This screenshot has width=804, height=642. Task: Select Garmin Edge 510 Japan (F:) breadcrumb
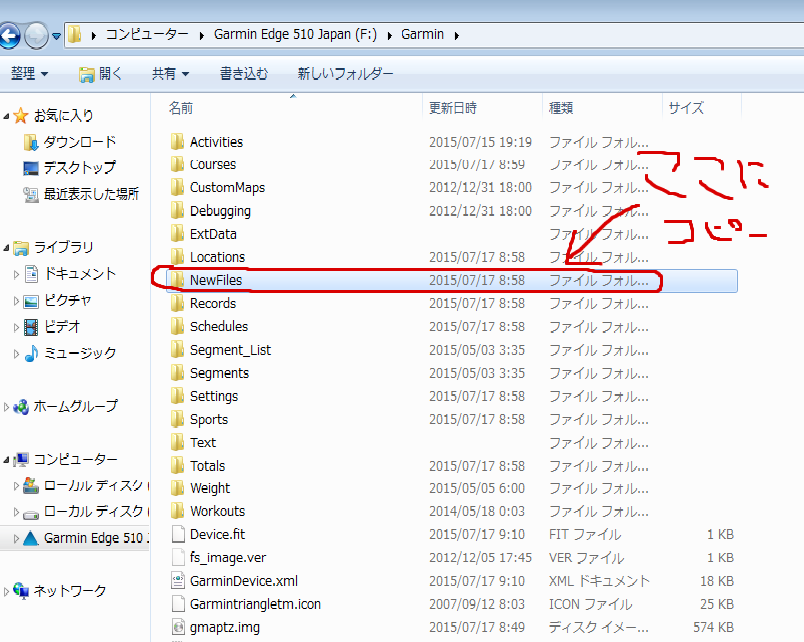point(295,34)
